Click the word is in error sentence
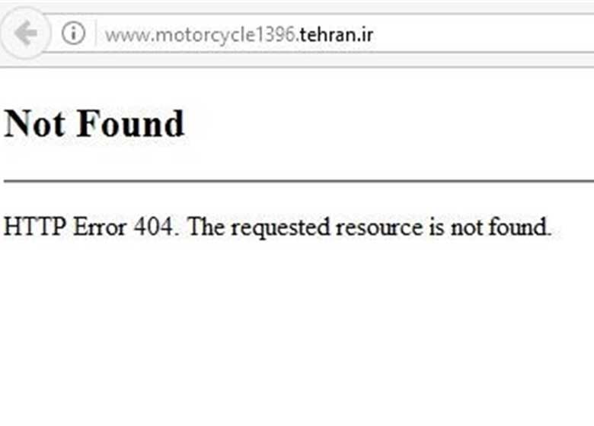The image size is (594, 426). [436, 226]
